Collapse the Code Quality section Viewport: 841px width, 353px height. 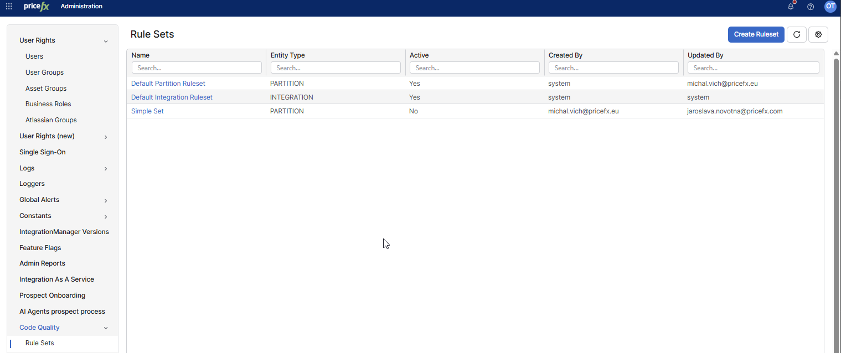tap(106, 328)
